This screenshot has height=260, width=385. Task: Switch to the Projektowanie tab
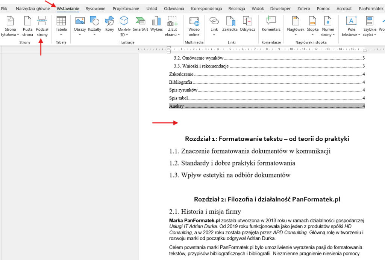(x=126, y=9)
